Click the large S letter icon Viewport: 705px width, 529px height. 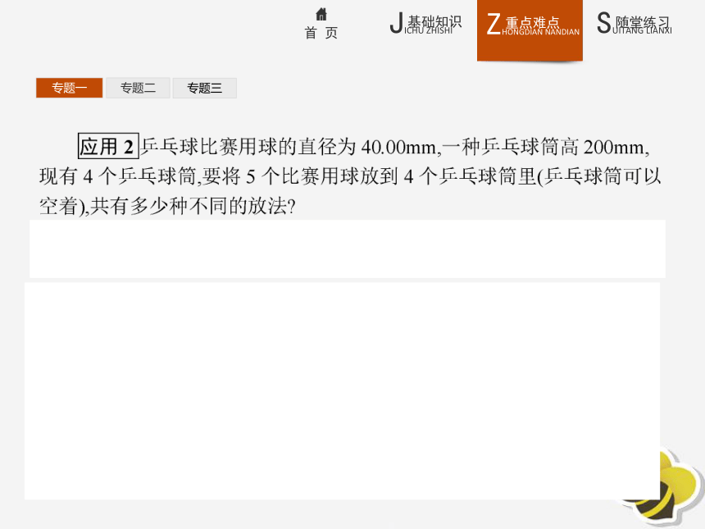pyautogui.click(x=604, y=23)
